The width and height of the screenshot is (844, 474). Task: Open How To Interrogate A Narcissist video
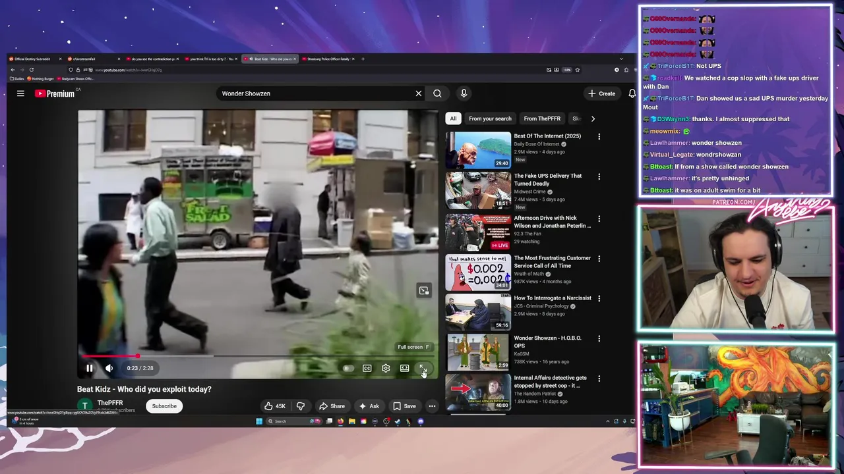(x=553, y=298)
